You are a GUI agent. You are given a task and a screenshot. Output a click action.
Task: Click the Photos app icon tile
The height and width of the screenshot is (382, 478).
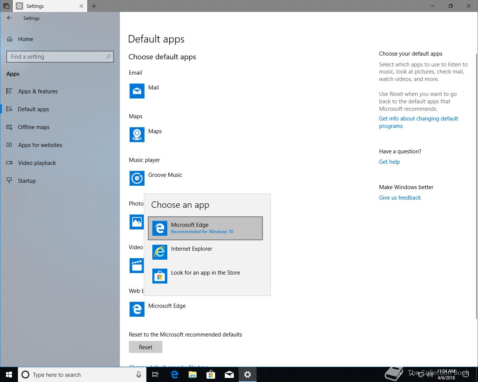tap(136, 222)
